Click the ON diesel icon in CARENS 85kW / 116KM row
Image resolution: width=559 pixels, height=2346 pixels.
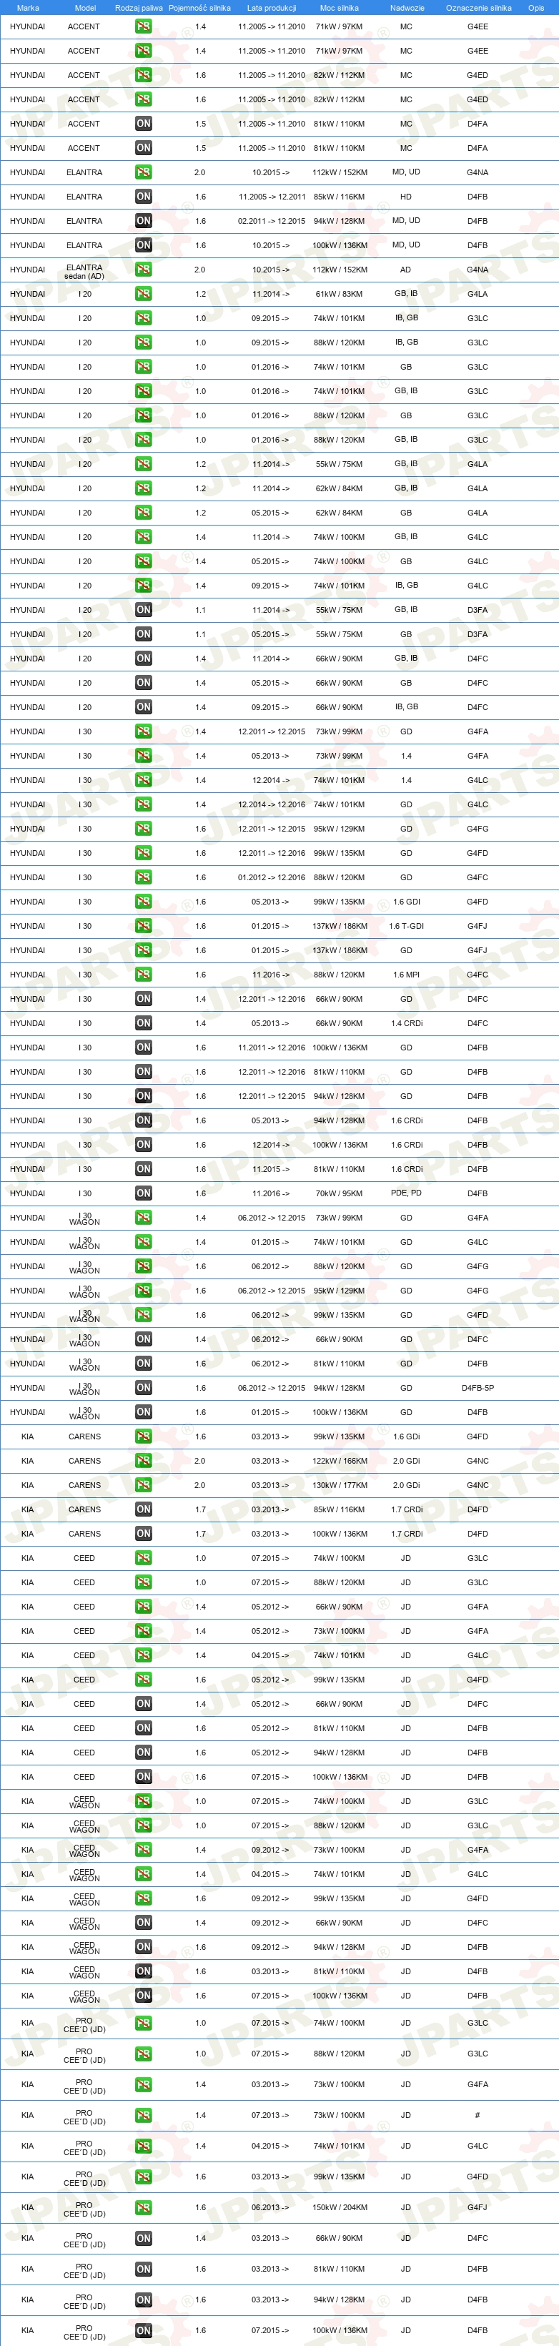click(x=143, y=1509)
